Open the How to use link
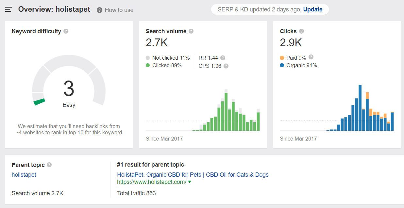404x208 pixels. [119, 10]
